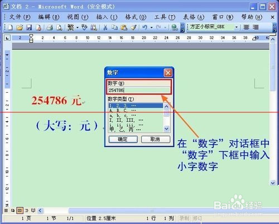The height and width of the screenshot is (224, 279).
Task: Click the "254786 元" text in document
Action: (56, 101)
